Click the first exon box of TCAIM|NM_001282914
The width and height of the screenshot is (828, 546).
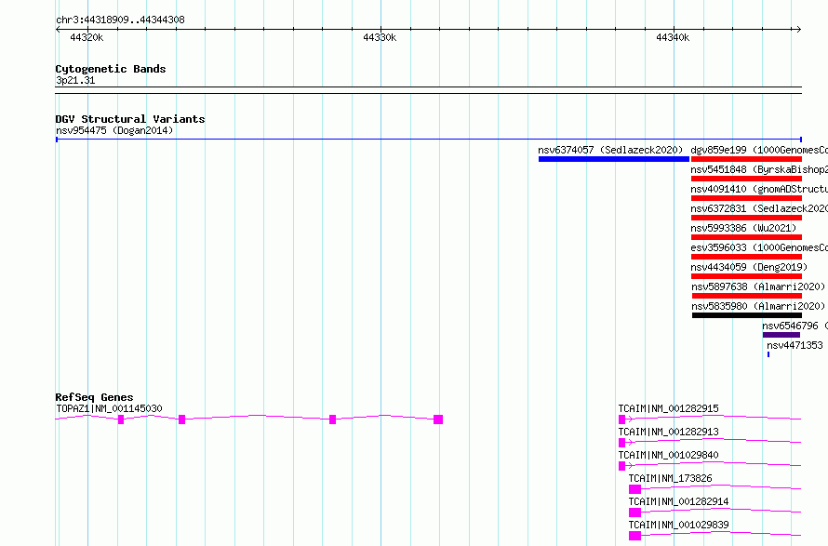pos(634,513)
